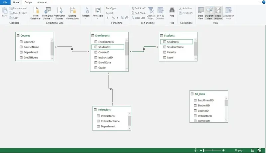Open From Data Service dropdown

(47, 13)
